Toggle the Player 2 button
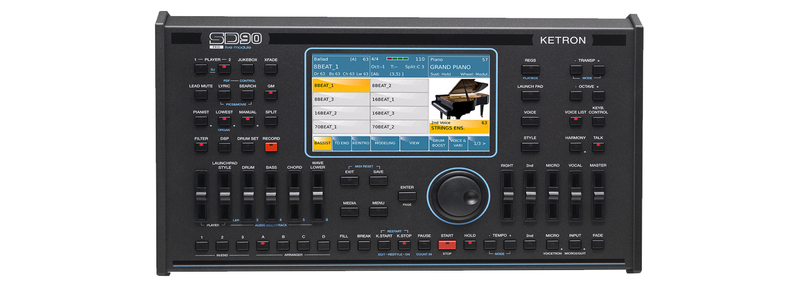The image size is (793, 292). pyautogui.click(x=224, y=69)
